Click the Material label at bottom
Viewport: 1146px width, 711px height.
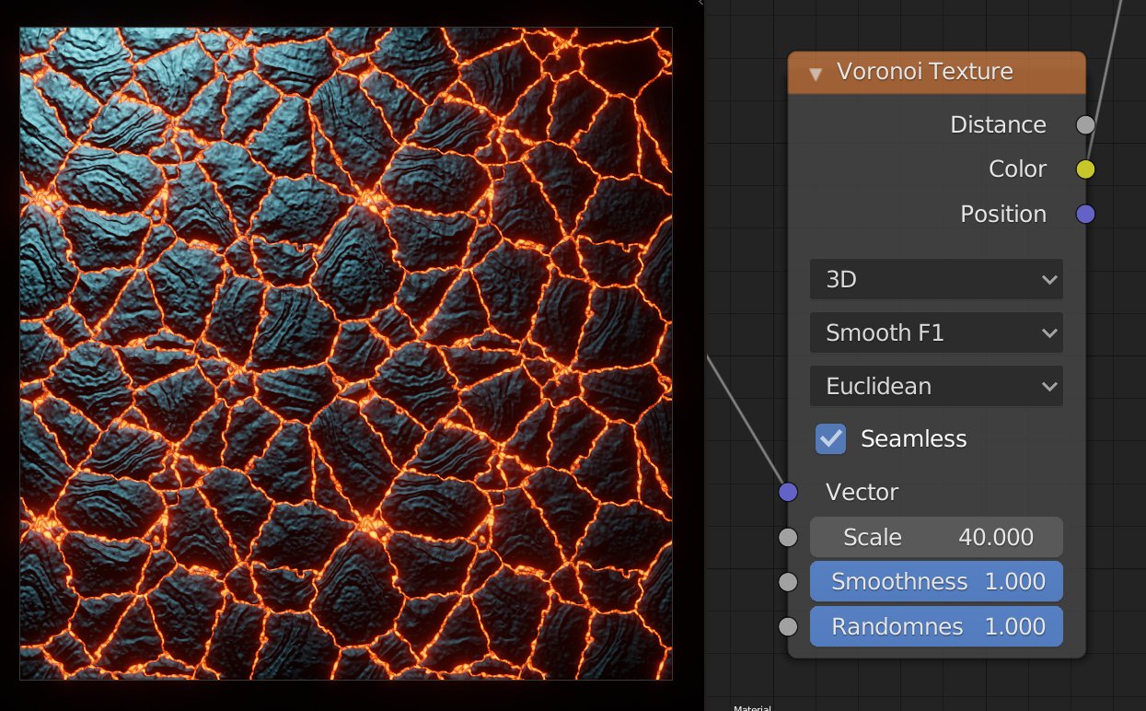[752, 707]
